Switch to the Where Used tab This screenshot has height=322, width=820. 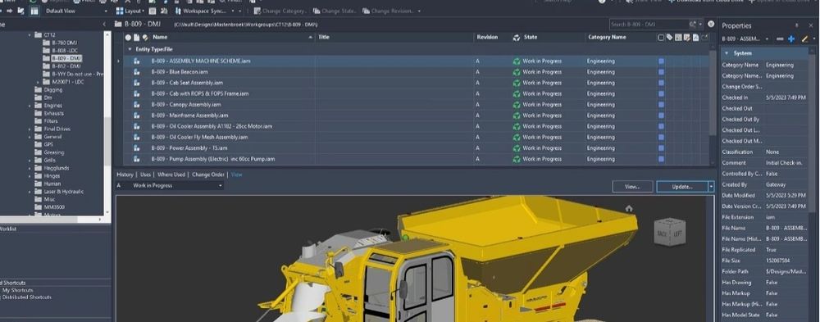171,175
